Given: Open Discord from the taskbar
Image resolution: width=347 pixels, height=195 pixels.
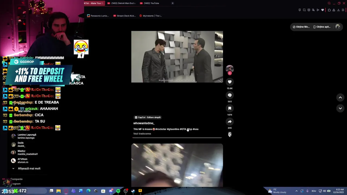Looking at the screenshot, I should tap(111, 191).
